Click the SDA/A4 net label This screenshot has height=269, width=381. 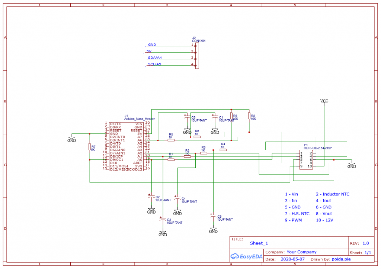(154, 58)
